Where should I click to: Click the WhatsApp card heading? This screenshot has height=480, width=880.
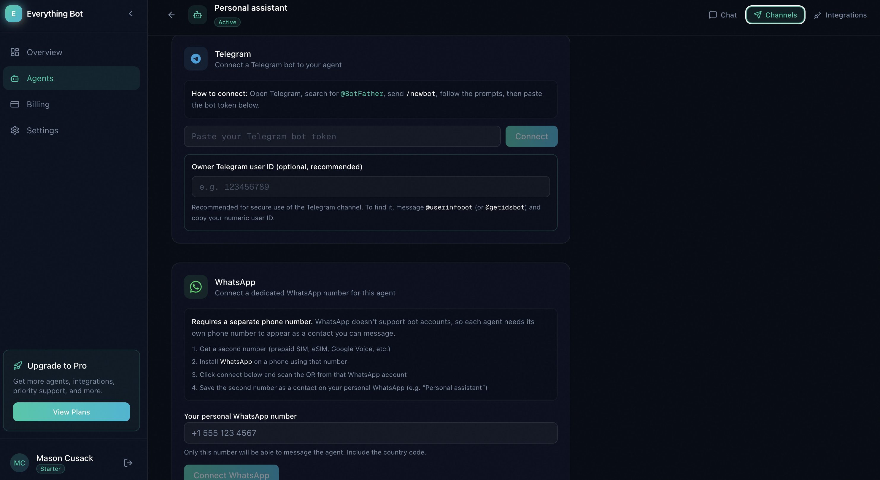point(235,282)
